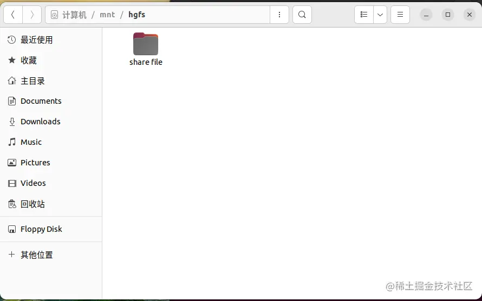Open the path bar three-dot menu

click(279, 15)
